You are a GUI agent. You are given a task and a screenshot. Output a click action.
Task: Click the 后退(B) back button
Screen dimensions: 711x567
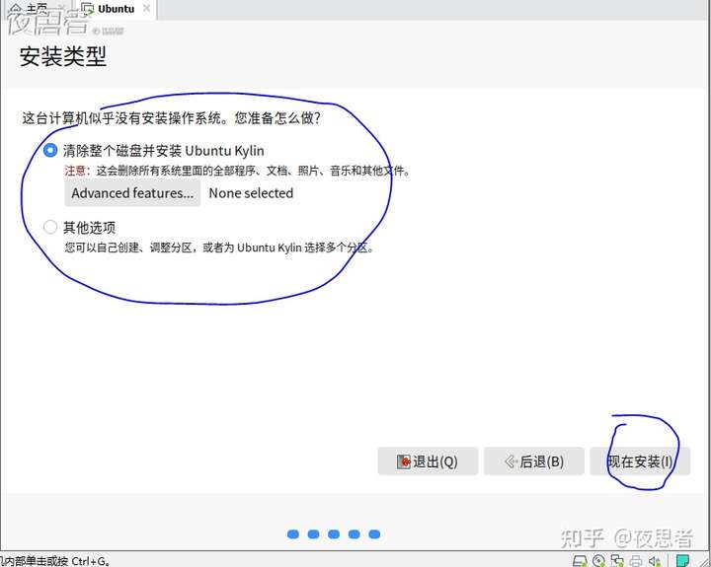click(533, 461)
